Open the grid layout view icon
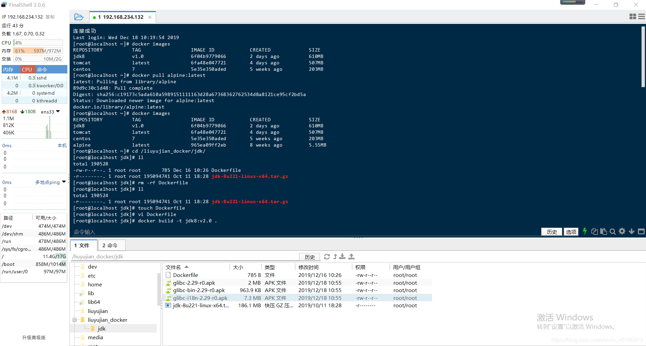This screenshot has height=346, width=646. coord(633,17)
